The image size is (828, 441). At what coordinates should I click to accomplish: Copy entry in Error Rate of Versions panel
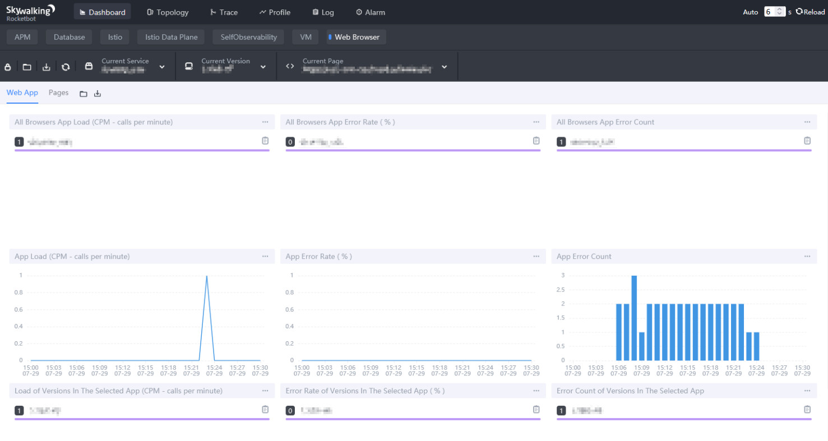click(x=536, y=410)
